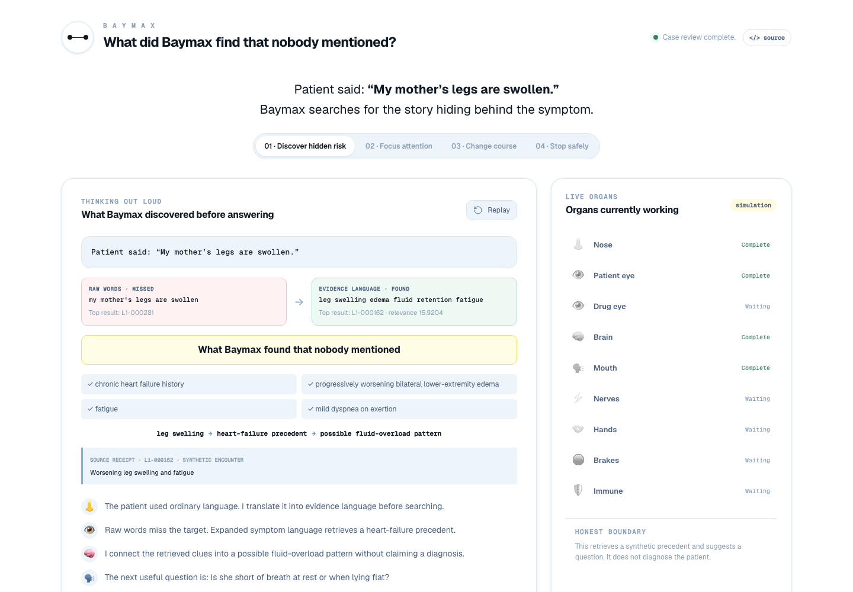
Task: Click 'What Baymax discovered before answering' heading
Action: click(x=178, y=215)
